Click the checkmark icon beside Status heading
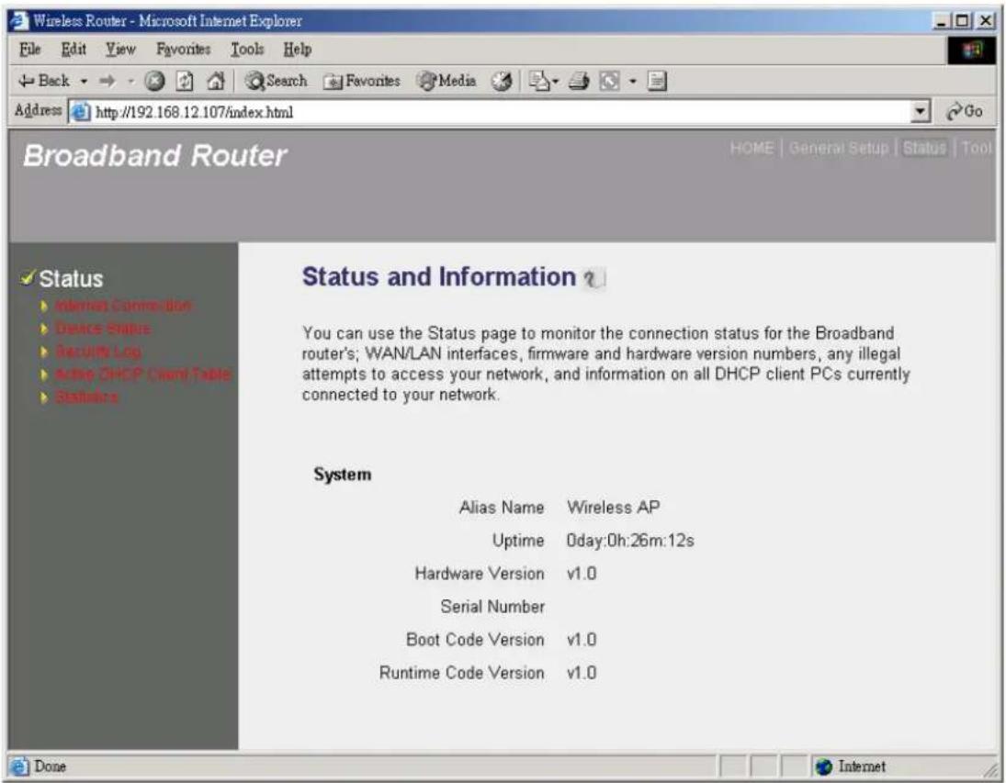This screenshot has height=783, width=1006. coord(28,277)
